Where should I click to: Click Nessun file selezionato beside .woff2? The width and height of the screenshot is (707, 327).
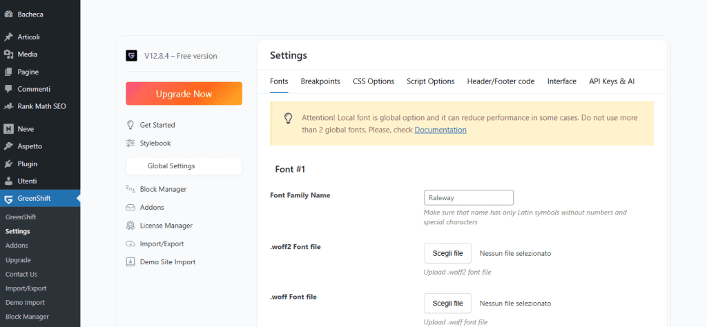(x=515, y=253)
